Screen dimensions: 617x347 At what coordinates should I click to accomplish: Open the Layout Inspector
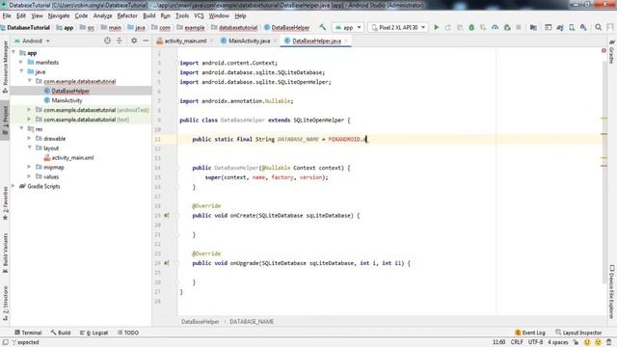(x=578, y=333)
